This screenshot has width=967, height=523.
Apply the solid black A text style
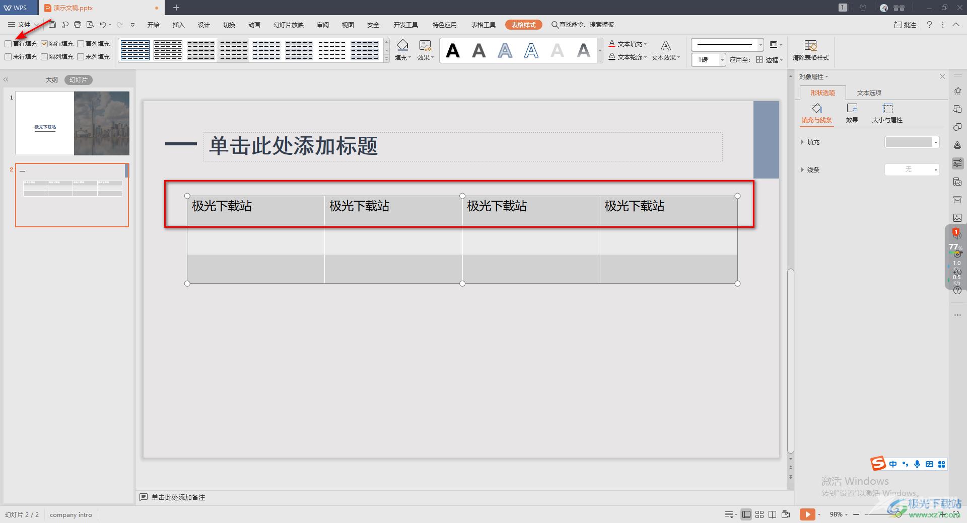pos(453,50)
